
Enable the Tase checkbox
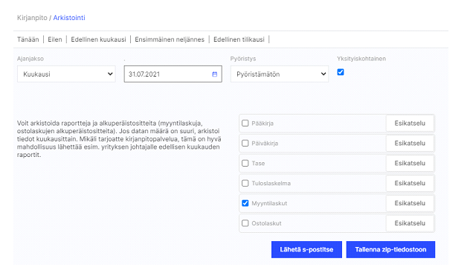[245, 163]
